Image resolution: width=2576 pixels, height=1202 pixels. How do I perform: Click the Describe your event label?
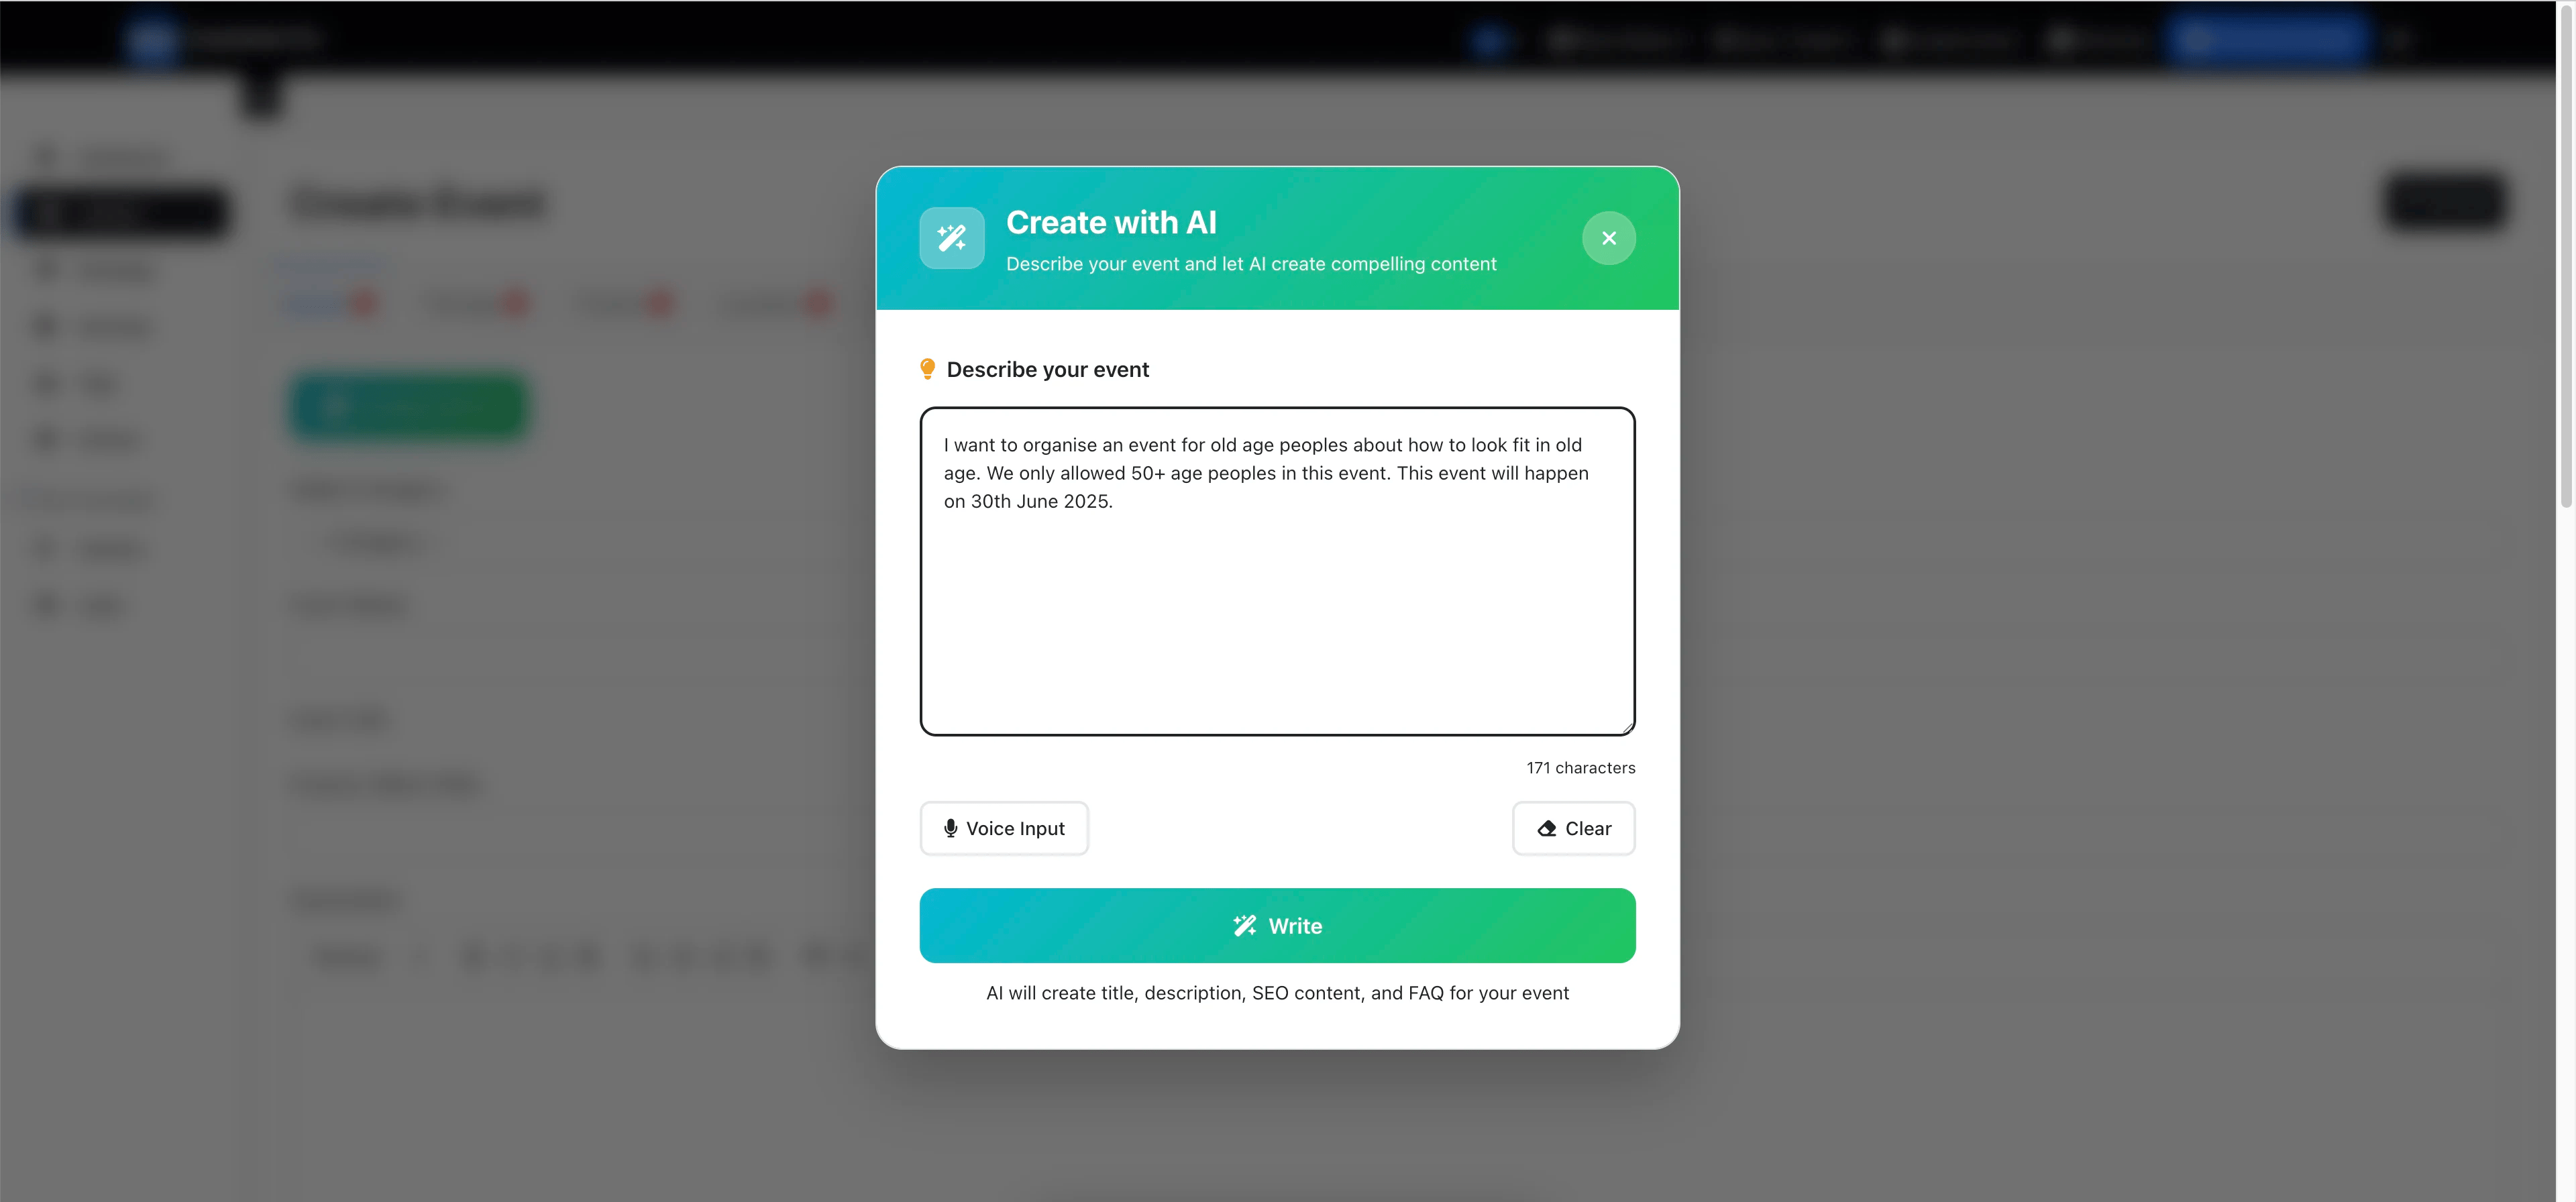tap(1047, 369)
